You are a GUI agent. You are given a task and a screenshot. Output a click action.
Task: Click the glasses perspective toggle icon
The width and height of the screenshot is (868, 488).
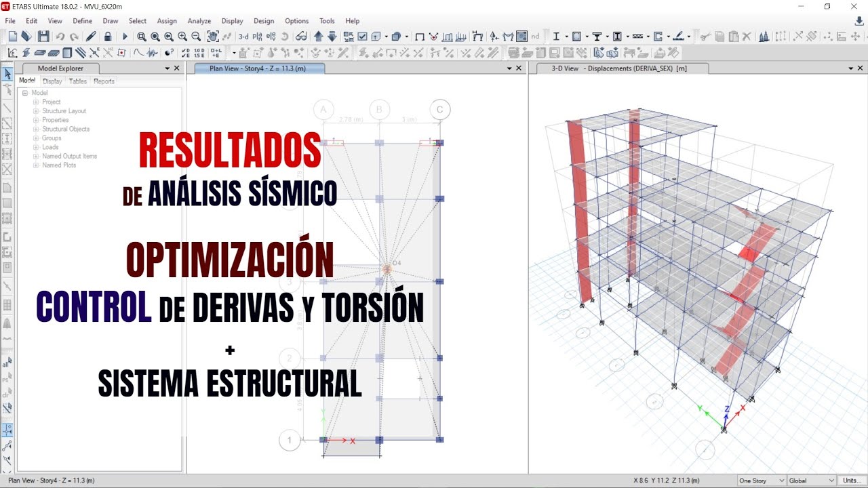pyautogui.click(x=301, y=36)
